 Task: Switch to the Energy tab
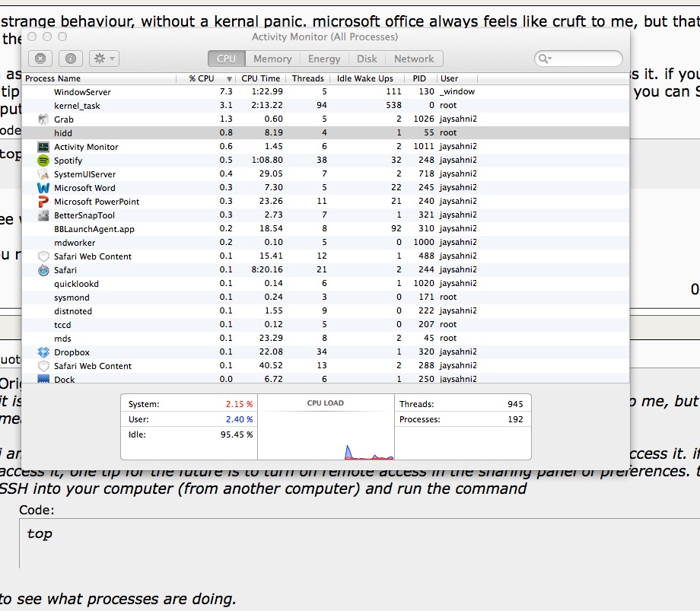coord(324,59)
